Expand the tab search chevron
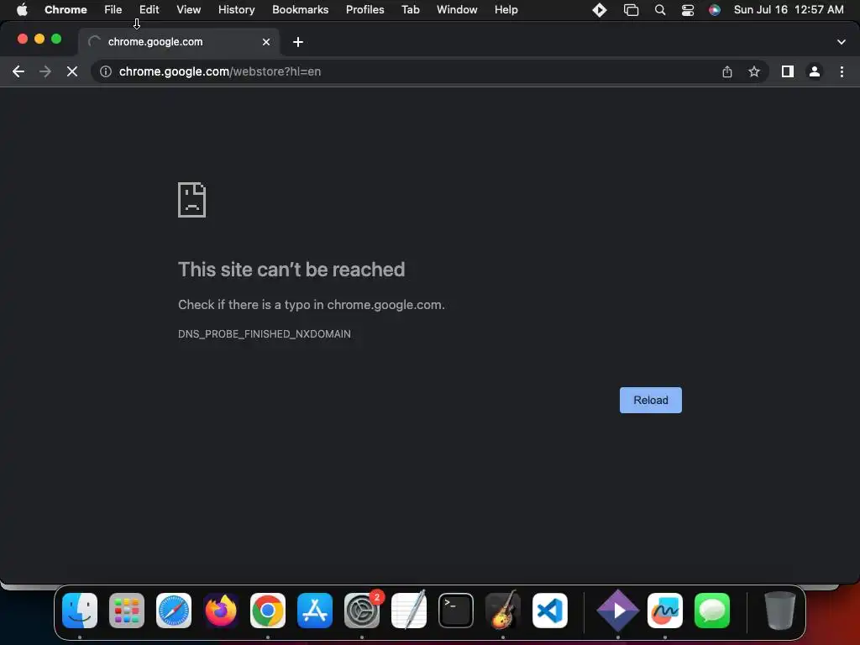Viewport: 860px width, 645px height. (841, 42)
